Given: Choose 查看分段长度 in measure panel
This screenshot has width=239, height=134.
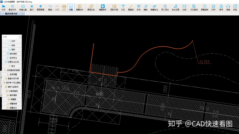Looking at the screenshot, I should pos(12,78).
